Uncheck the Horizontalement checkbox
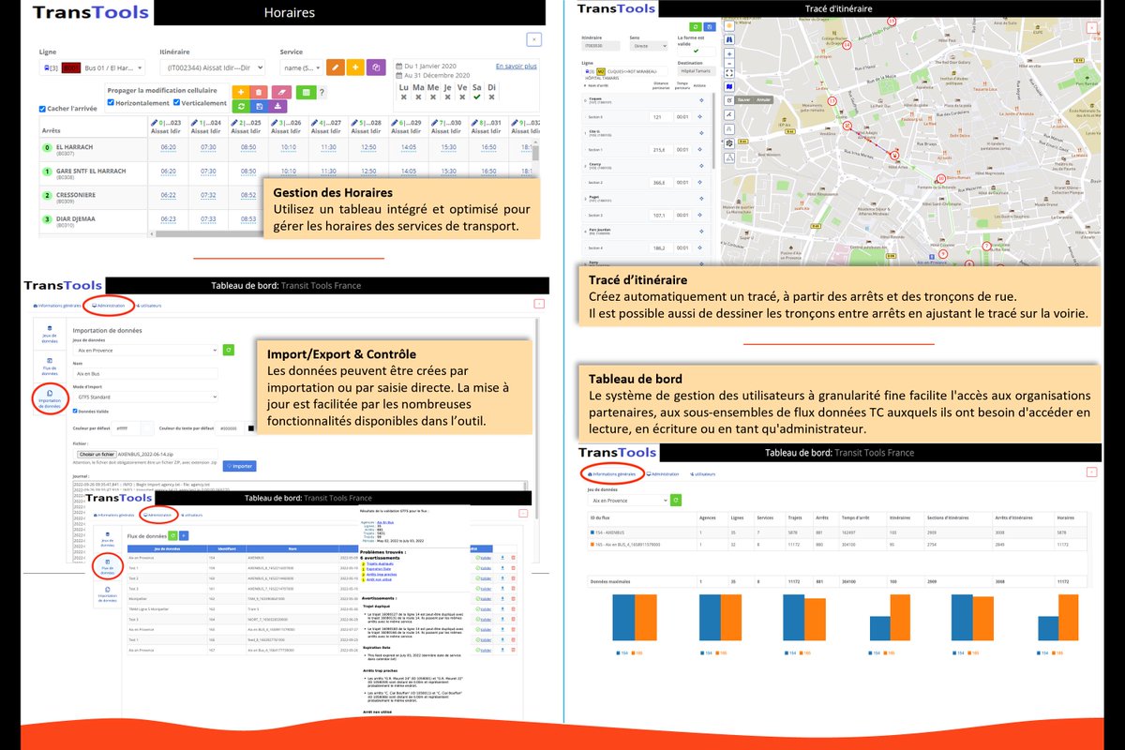1125x750 pixels. point(112,103)
